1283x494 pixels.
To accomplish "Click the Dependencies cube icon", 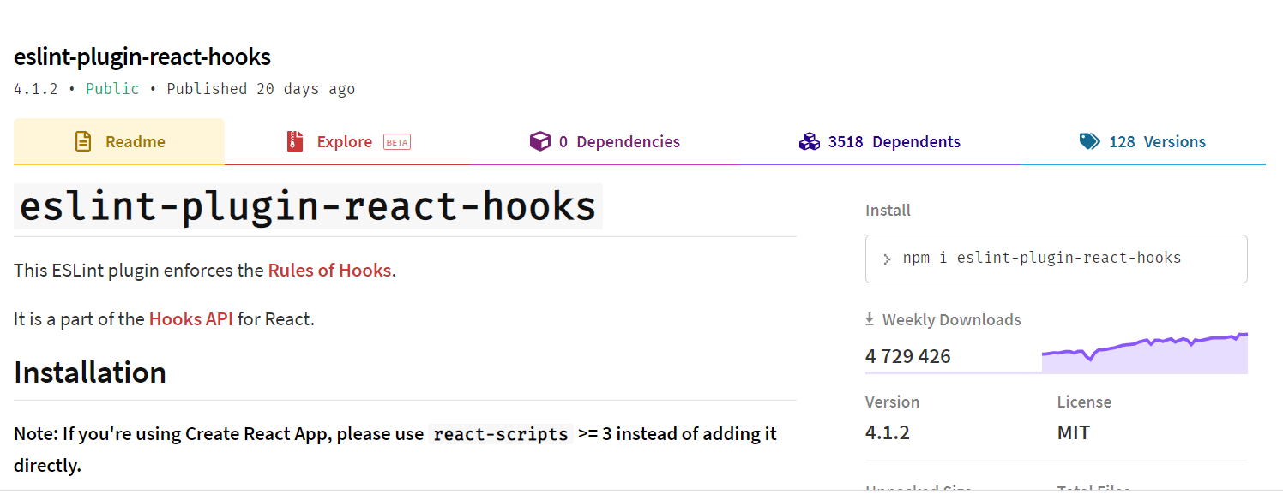I will pyautogui.click(x=540, y=140).
